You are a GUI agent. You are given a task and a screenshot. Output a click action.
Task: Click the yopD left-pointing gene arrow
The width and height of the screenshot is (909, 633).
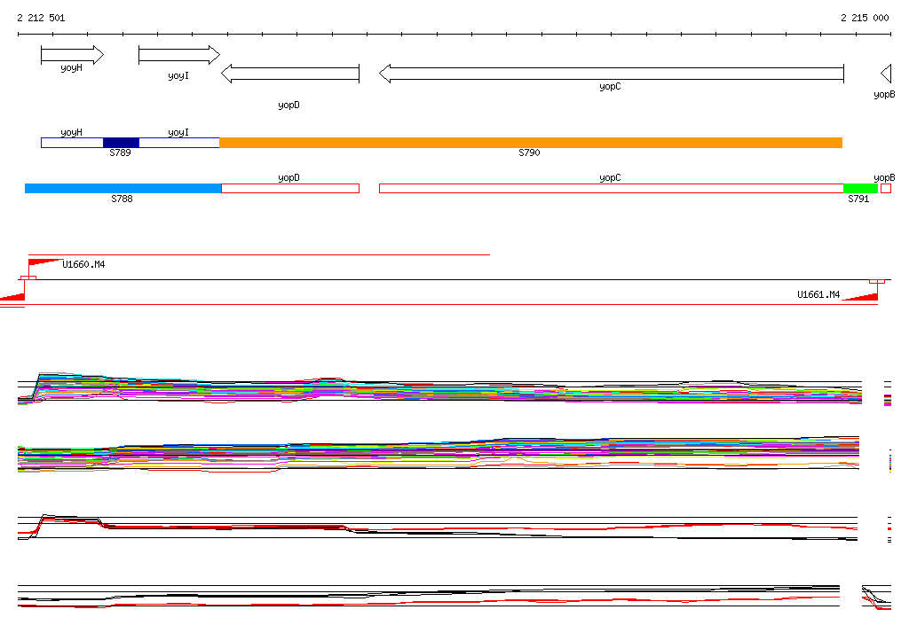tap(289, 74)
